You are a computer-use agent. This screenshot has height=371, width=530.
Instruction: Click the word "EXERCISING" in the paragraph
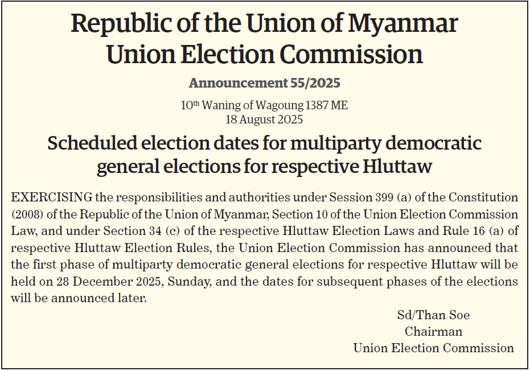coord(51,197)
